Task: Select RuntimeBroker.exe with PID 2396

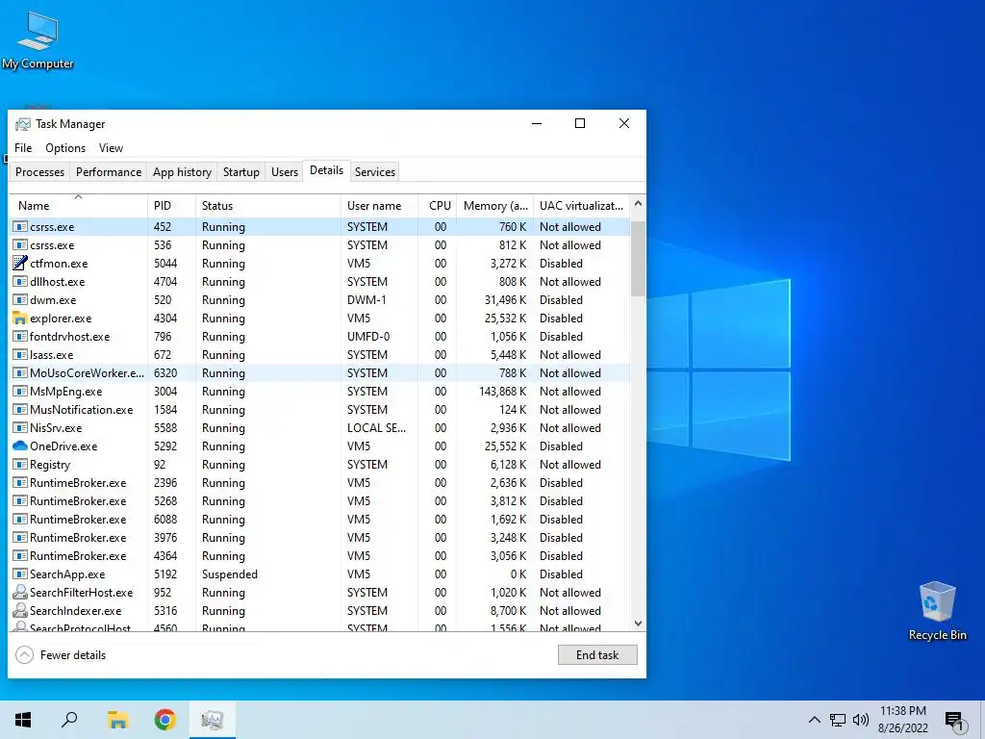Action: (x=319, y=483)
